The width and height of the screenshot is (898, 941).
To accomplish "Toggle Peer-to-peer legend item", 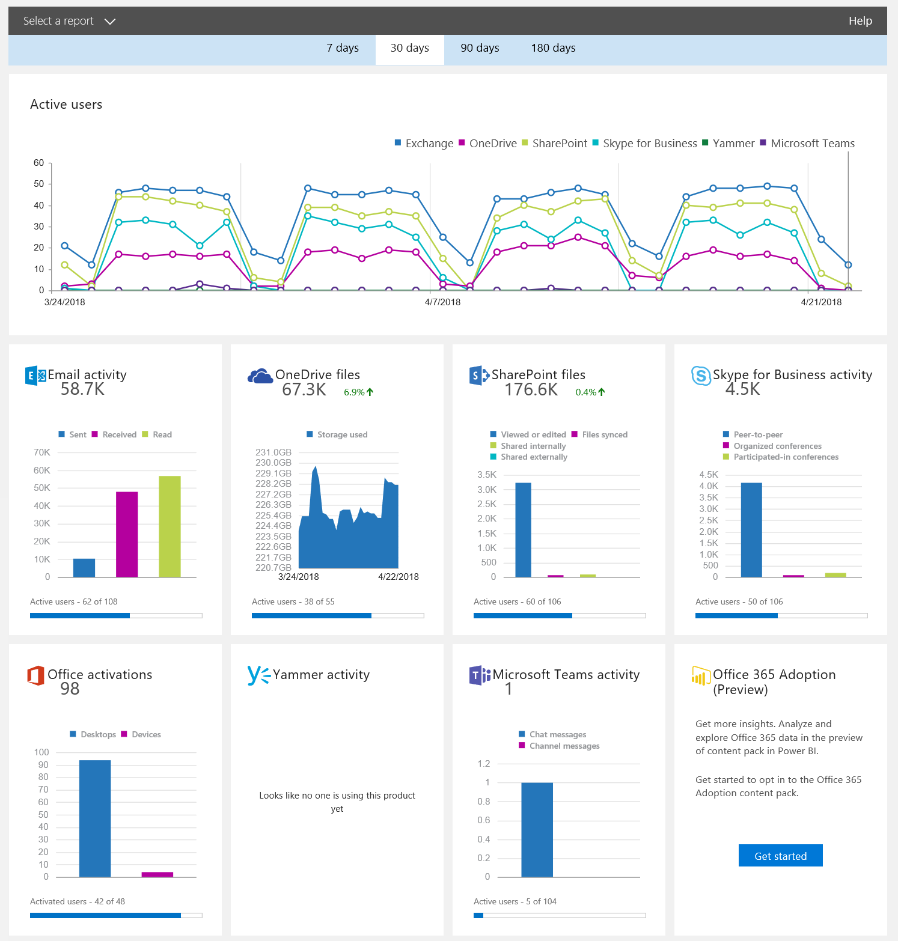I will tap(753, 434).
